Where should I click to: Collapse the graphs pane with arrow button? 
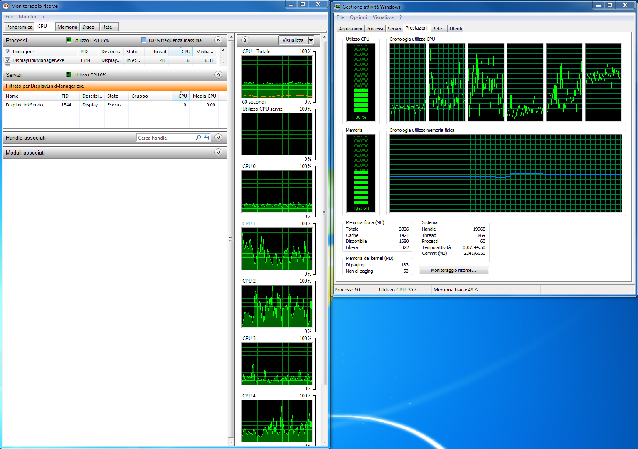coord(245,40)
